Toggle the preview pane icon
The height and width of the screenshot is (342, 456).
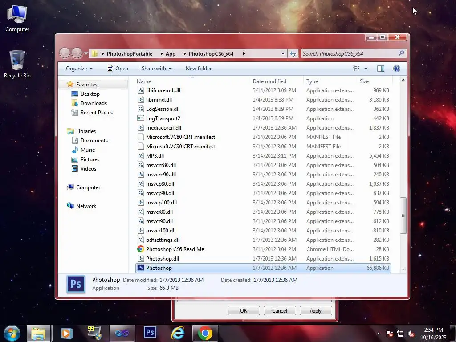point(380,68)
